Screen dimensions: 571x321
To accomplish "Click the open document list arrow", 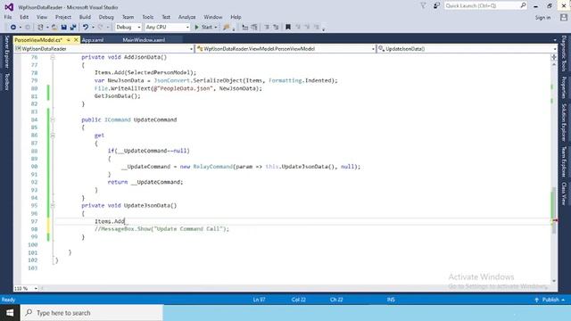I will [555, 40].
